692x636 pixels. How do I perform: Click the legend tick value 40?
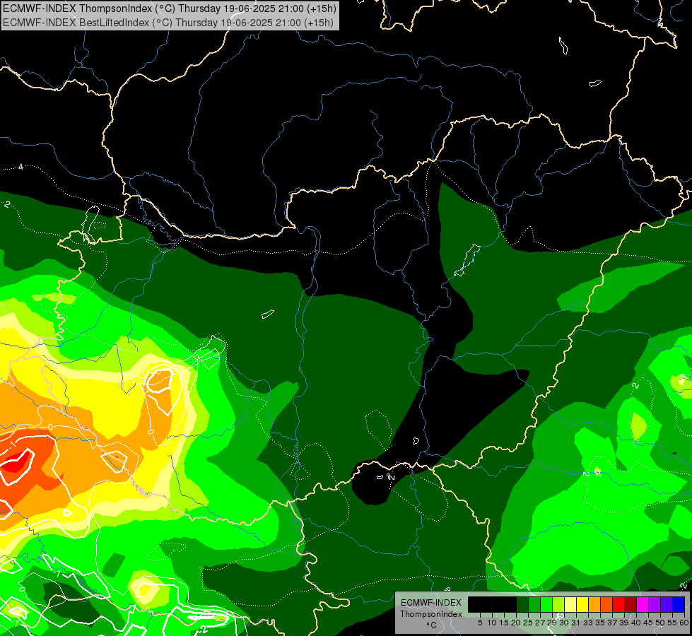(636, 623)
